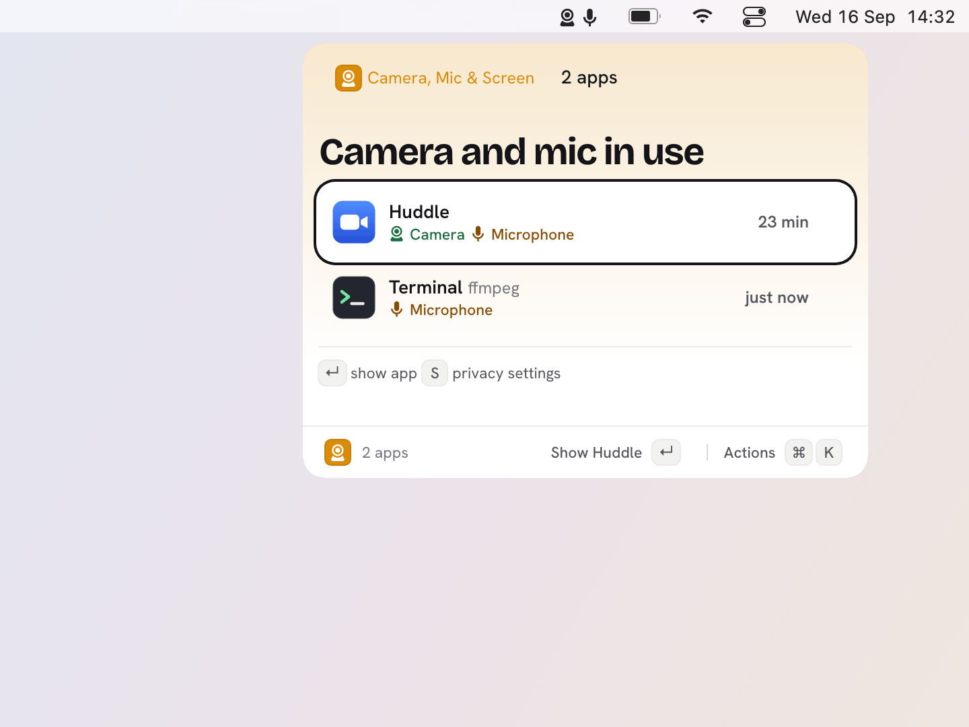Viewport: 969px width, 727px height.
Task: Click the "show app" hint
Action: [384, 374]
